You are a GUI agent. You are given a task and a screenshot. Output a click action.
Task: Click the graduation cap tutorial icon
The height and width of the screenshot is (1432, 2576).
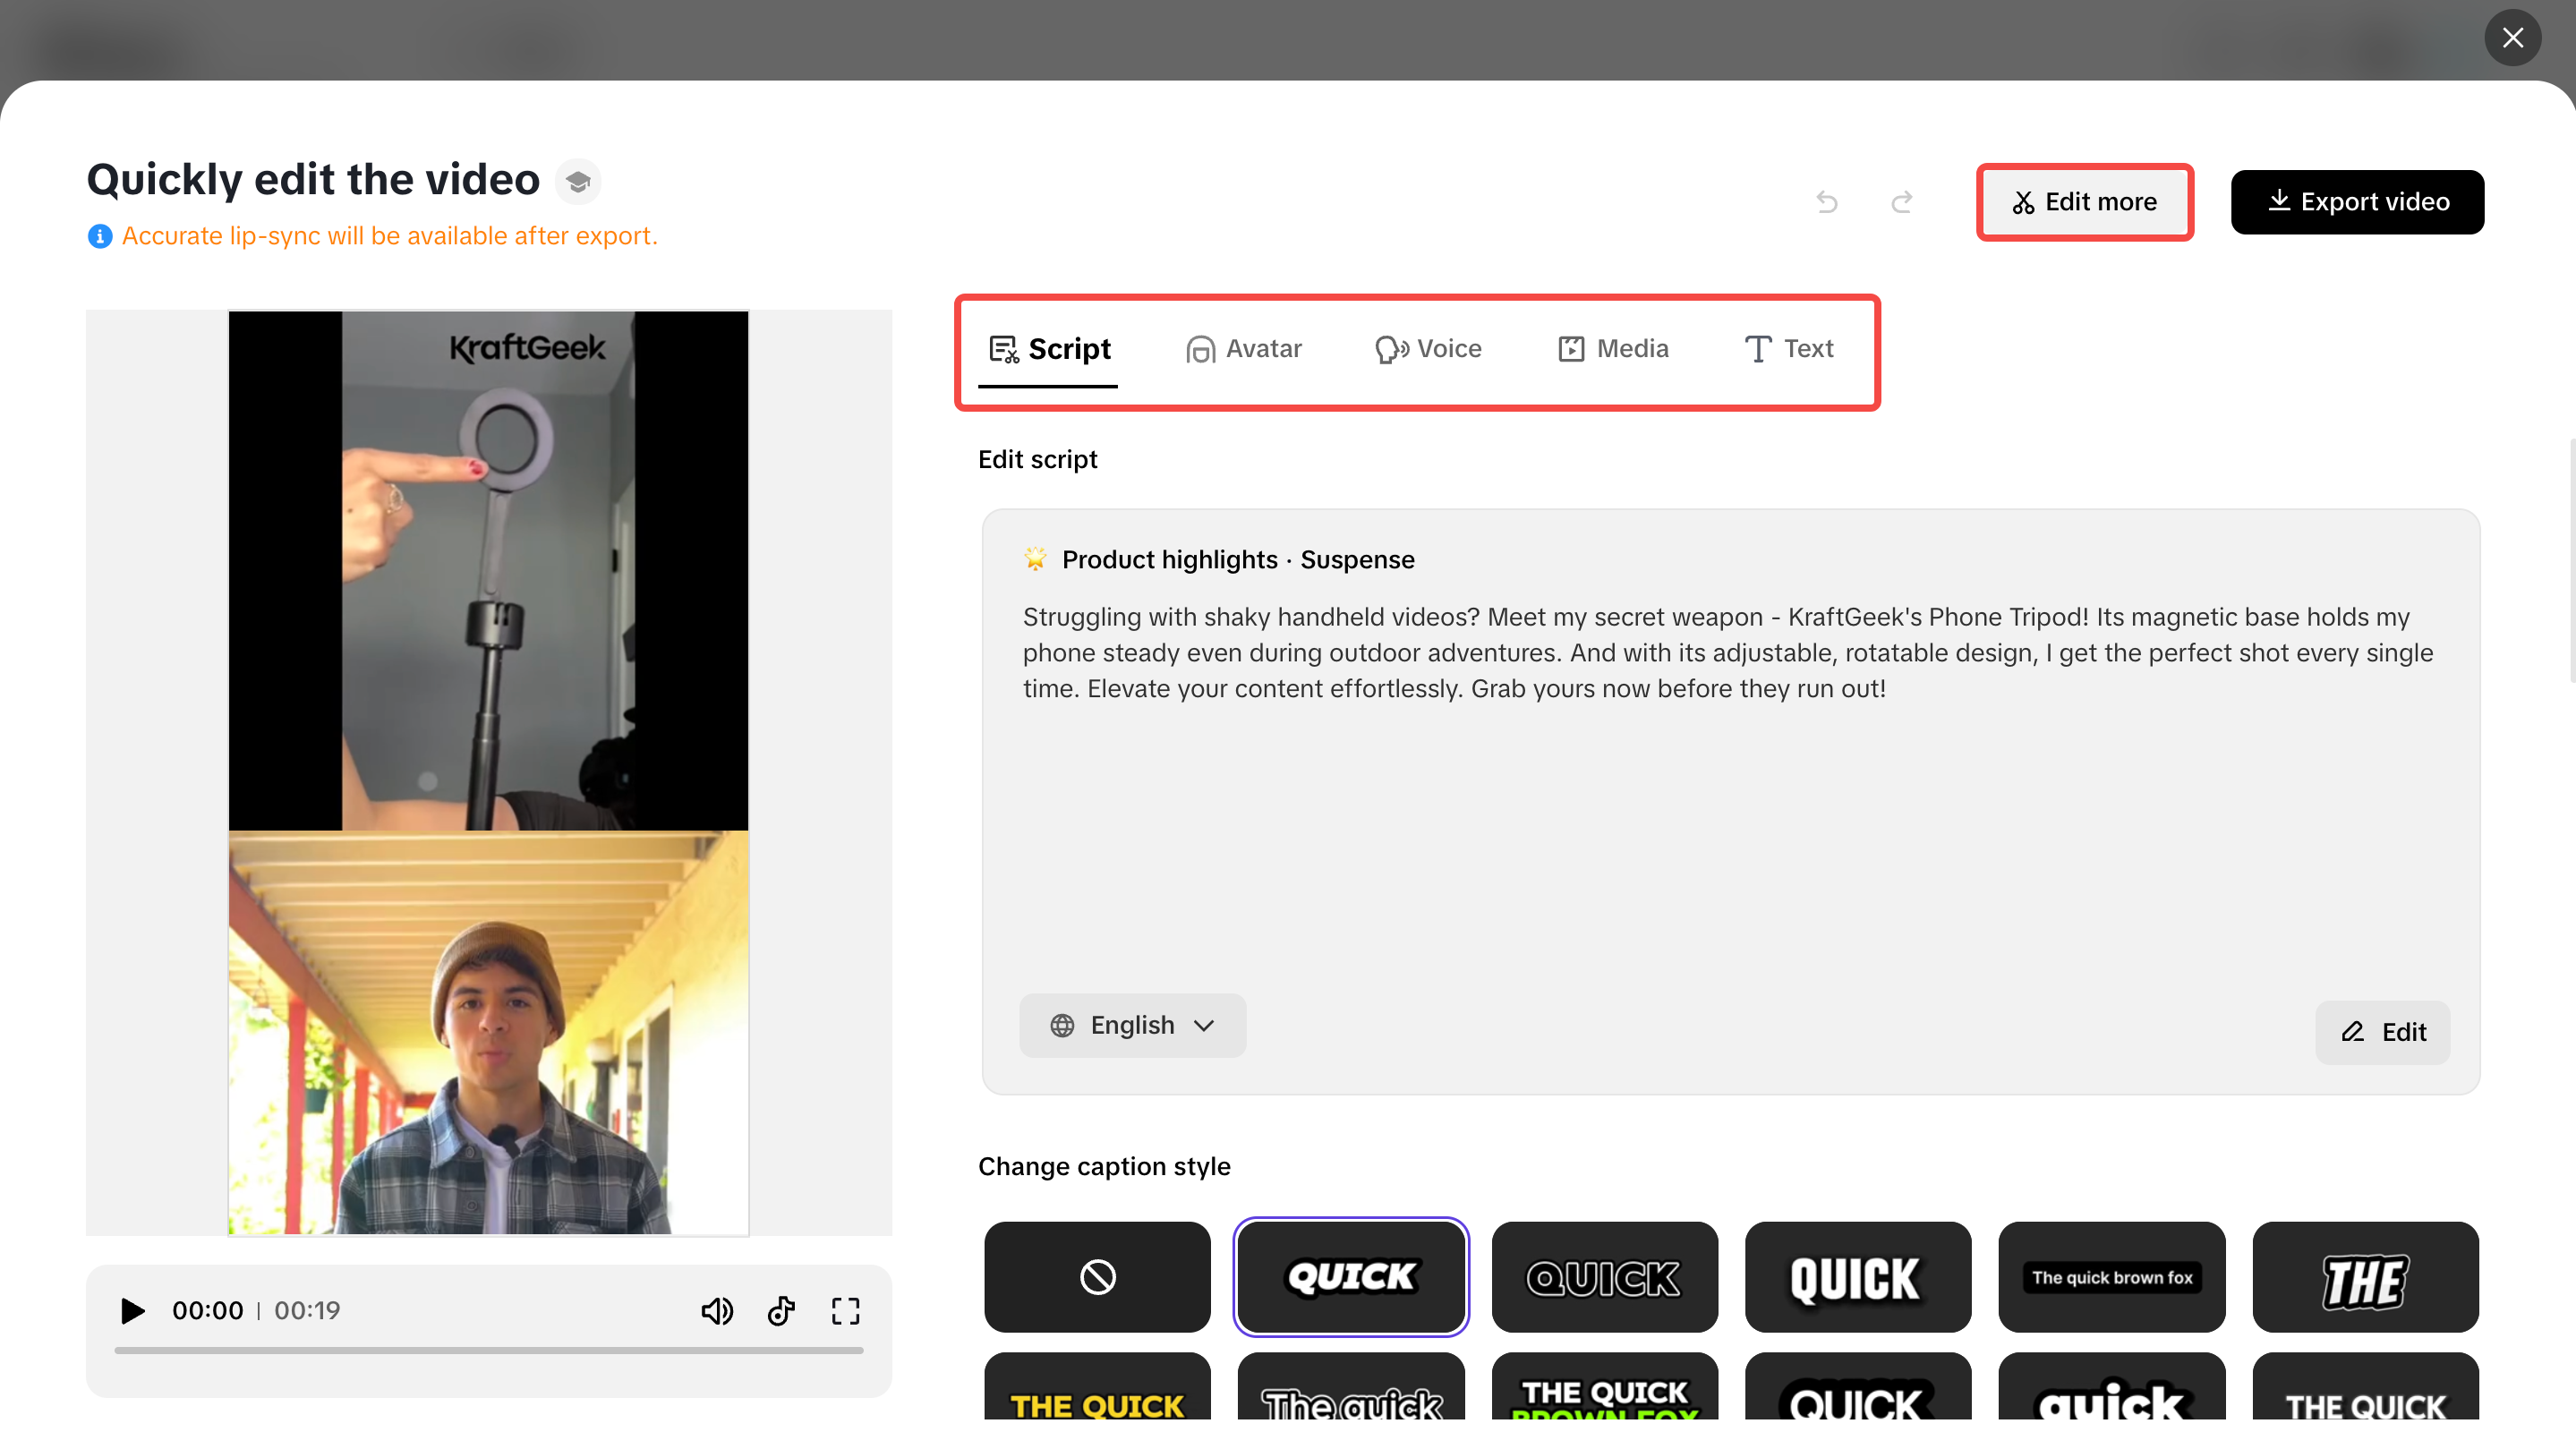(578, 181)
